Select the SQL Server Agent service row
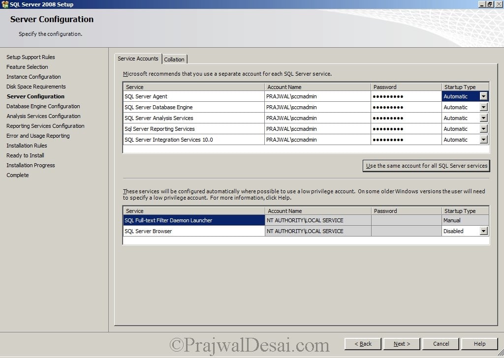The image size is (504, 358). point(194,96)
